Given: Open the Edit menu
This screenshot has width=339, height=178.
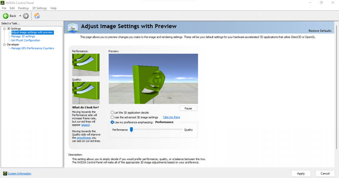Looking at the screenshot, I should pyautogui.click(x=12, y=8).
